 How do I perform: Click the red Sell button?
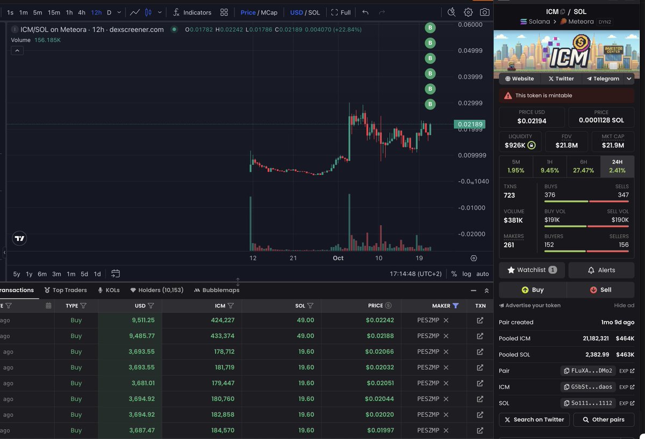[600, 290]
